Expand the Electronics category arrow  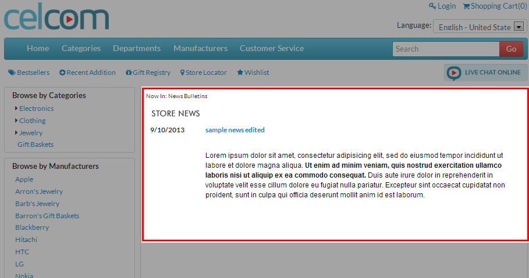click(16, 109)
